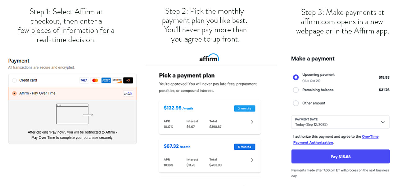Viewport: 411px width, 186px height.
Task: Click the +3 more cards badge
Action: (128, 81)
